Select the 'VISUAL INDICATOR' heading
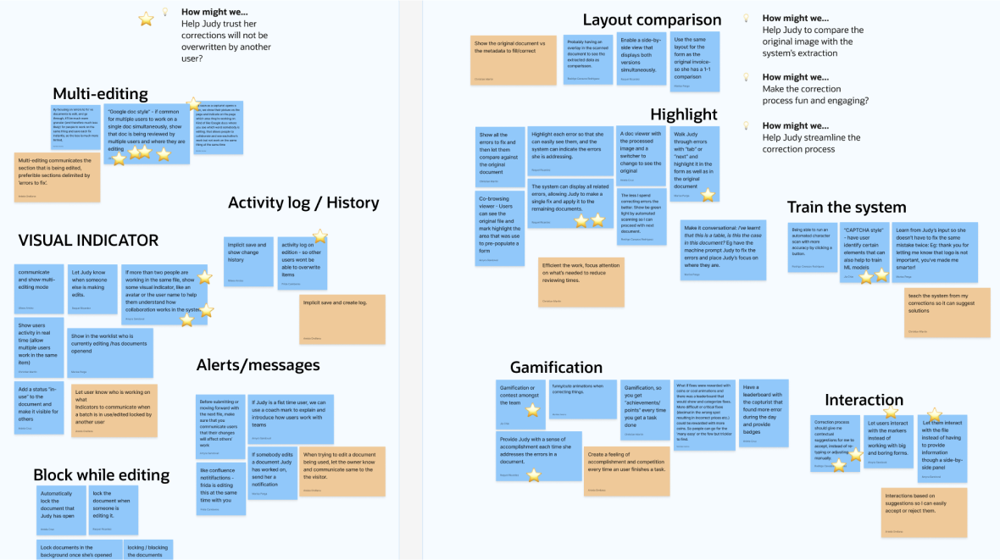 pos(88,241)
